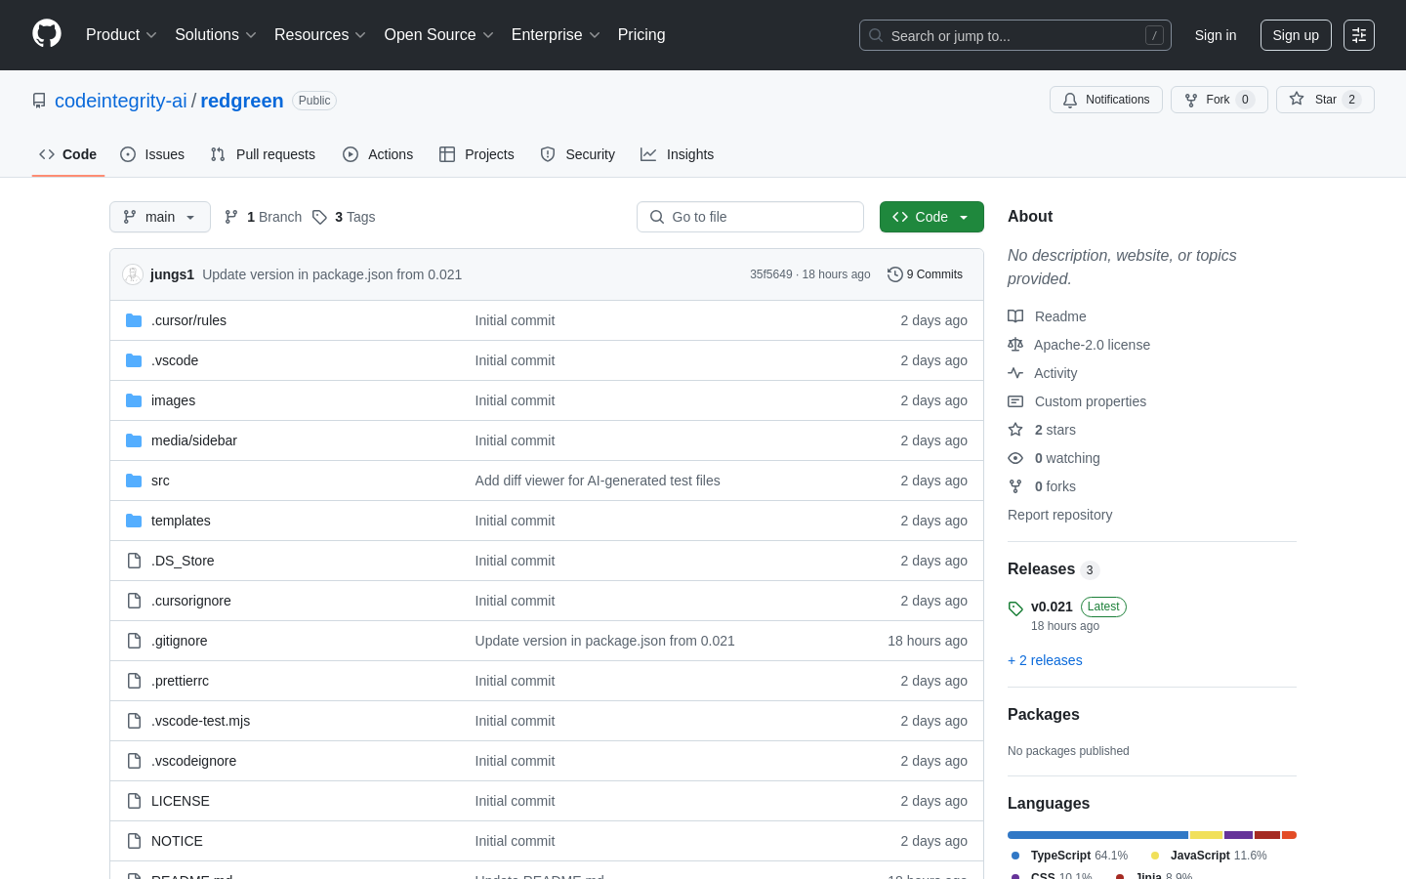Open the .prettierrc file
The width and height of the screenshot is (1406, 879).
click(180, 681)
